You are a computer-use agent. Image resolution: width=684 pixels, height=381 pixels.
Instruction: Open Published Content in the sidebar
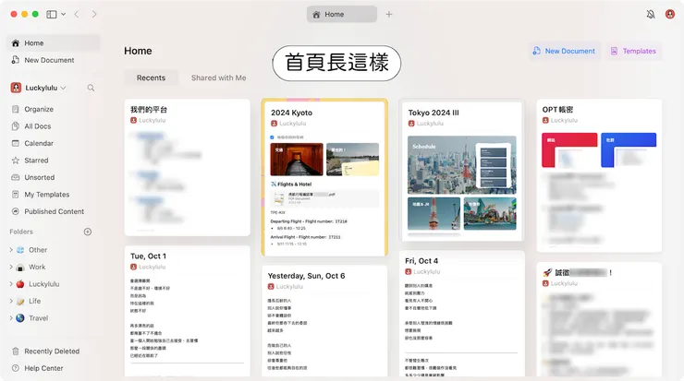54,211
